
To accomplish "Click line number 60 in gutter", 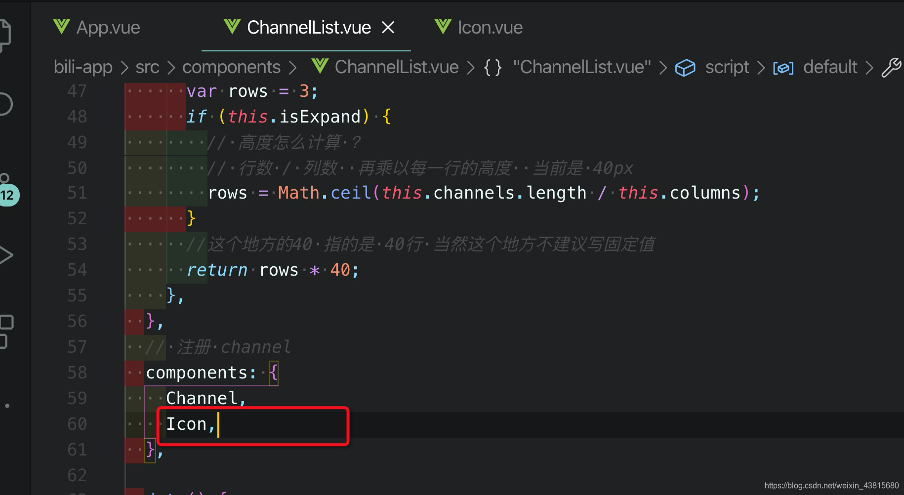I will click(77, 424).
